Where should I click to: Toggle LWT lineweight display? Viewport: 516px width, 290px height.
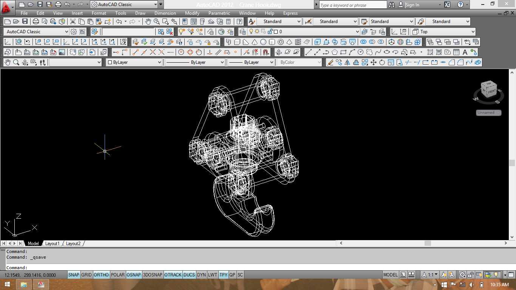point(213,275)
